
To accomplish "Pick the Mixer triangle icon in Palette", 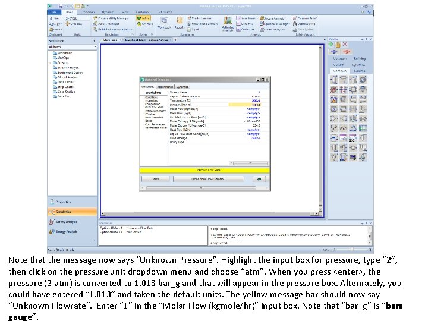I will [x=333, y=118].
